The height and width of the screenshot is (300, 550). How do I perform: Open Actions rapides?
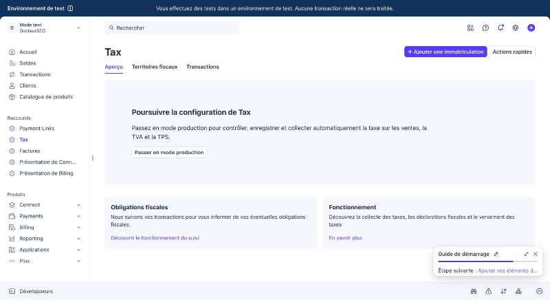tap(512, 52)
